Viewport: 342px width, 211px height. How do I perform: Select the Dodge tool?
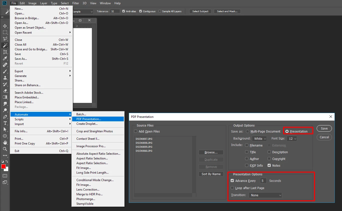pyautogui.click(x=5, y=110)
